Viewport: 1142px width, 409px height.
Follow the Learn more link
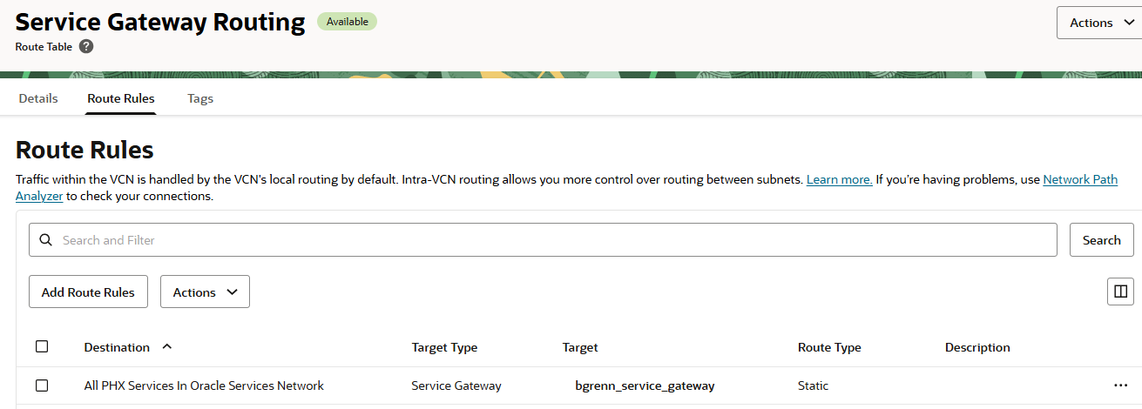click(x=839, y=179)
